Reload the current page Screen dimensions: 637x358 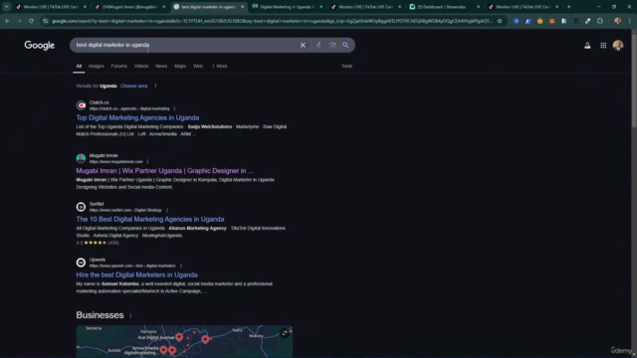31,21
